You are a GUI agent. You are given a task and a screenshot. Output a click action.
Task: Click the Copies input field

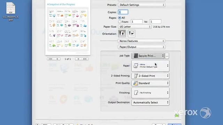123,12
